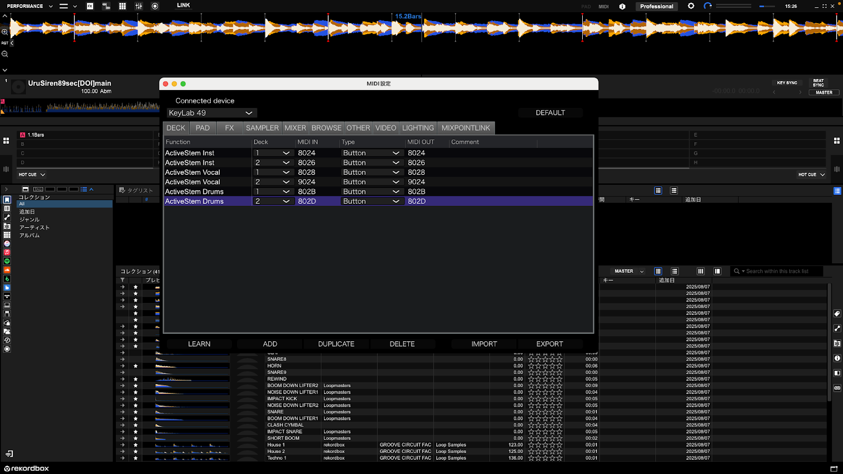Switch to the MIXER tab

[295, 128]
